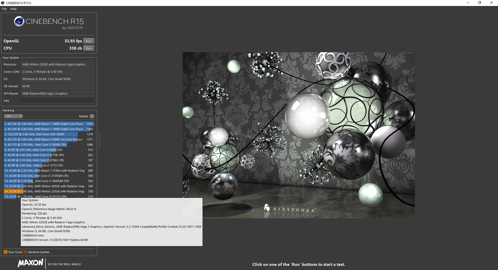The height and width of the screenshot is (270, 498).
Task: Click the rendered spheres scene image
Action: (299, 135)
